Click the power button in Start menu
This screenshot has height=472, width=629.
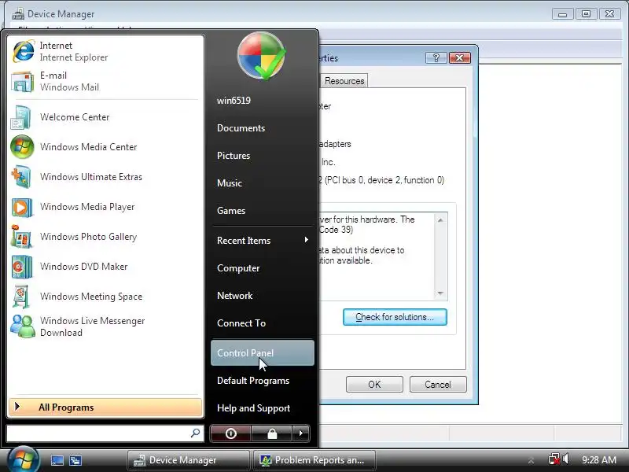(x=230, y=433)
